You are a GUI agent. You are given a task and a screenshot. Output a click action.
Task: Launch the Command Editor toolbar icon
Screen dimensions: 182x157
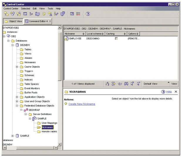pyautogui.click(x=25, y=14)
